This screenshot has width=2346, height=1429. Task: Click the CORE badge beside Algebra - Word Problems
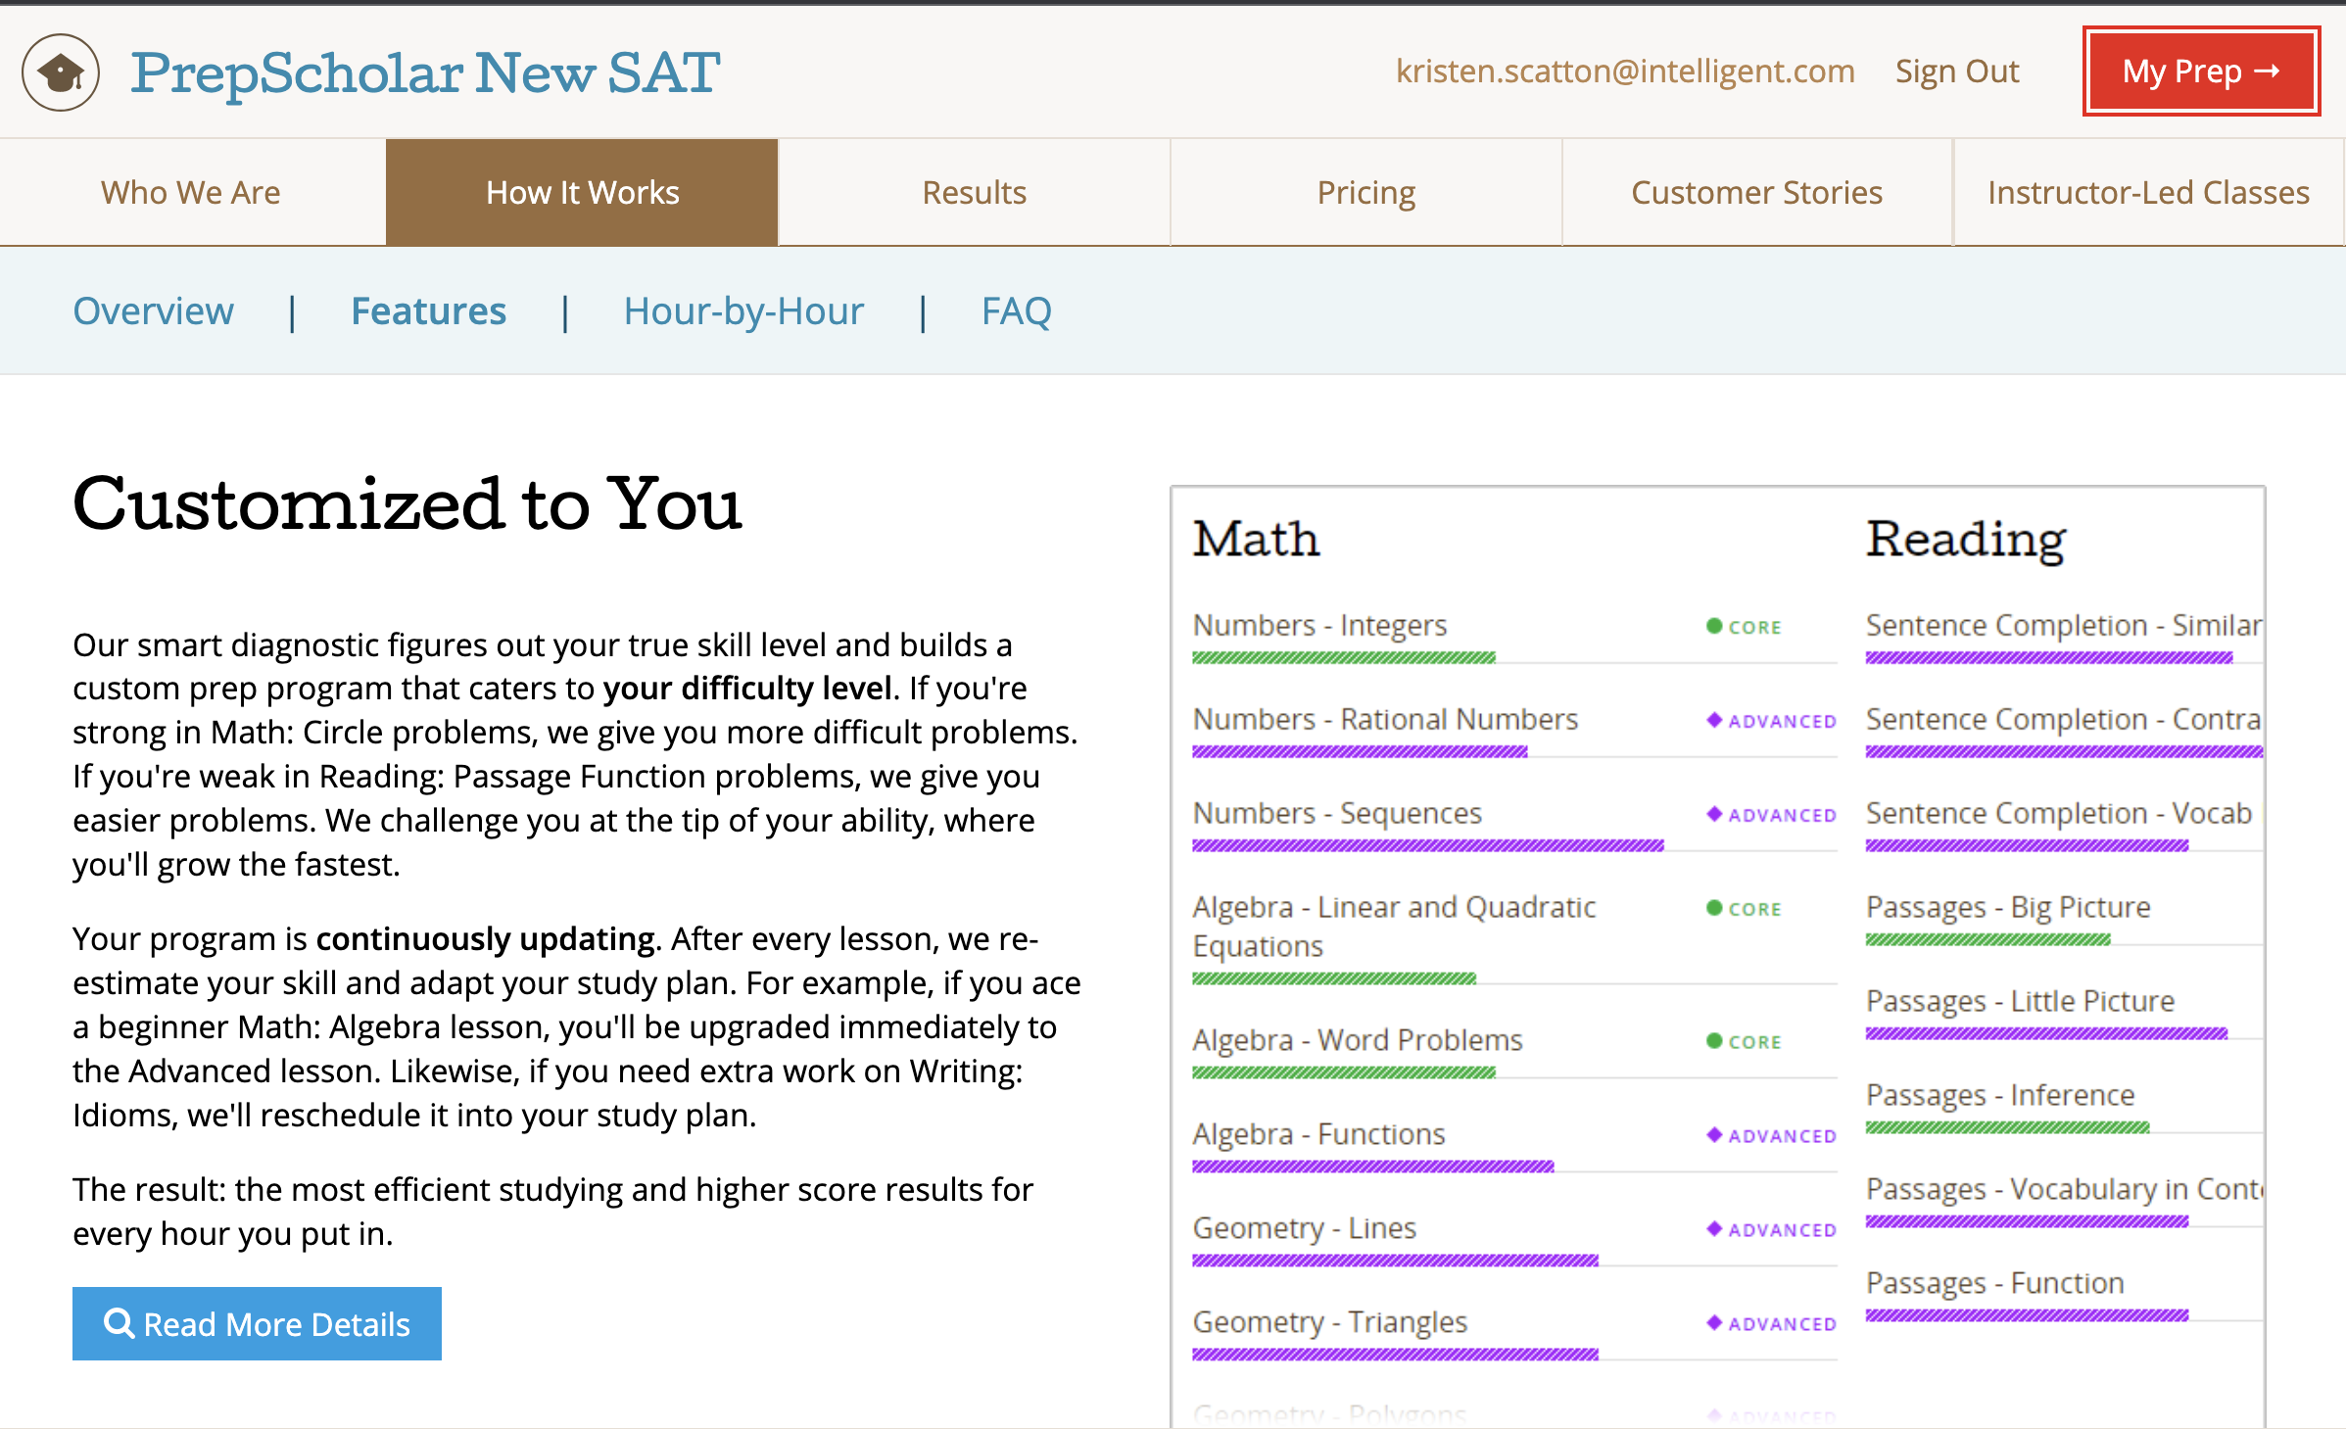[1744, 1042]
